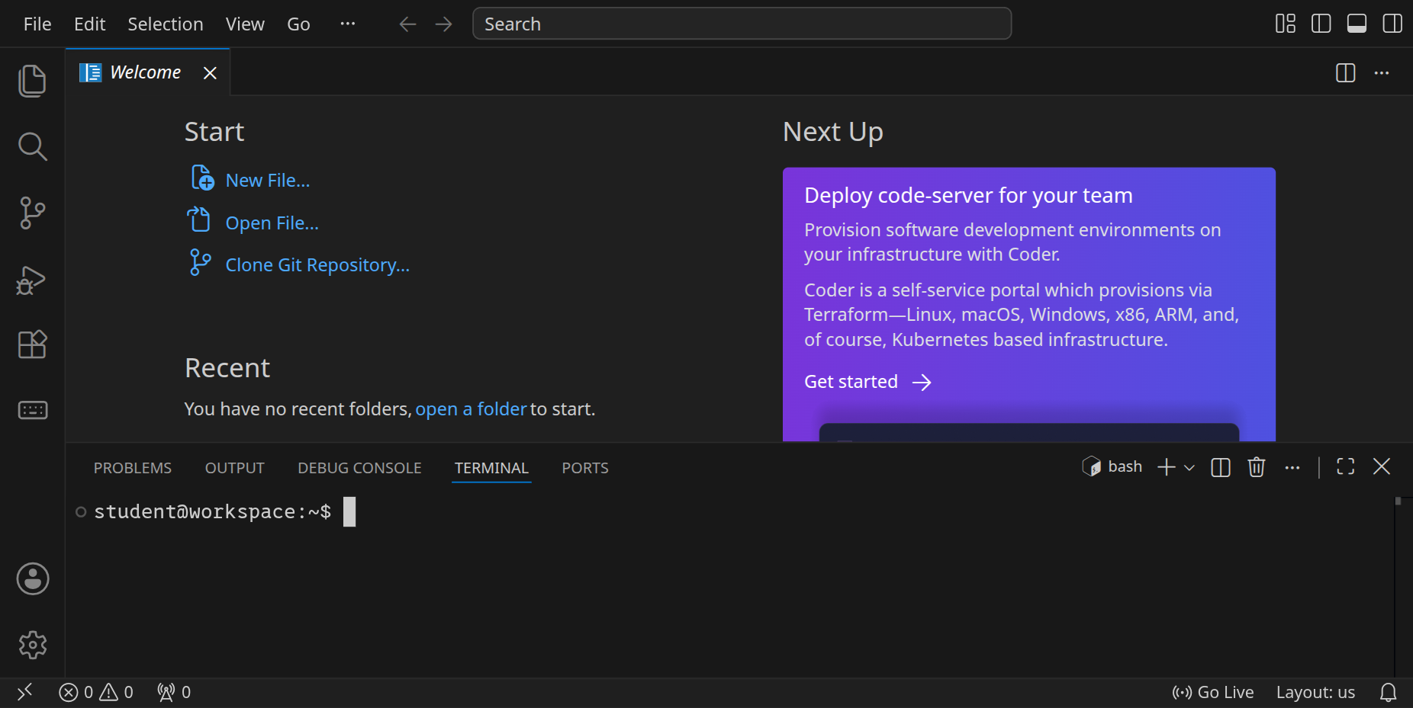Split the editor to the right
The width and height of the screenshot is (1413, 708).
coord(1346,73)
